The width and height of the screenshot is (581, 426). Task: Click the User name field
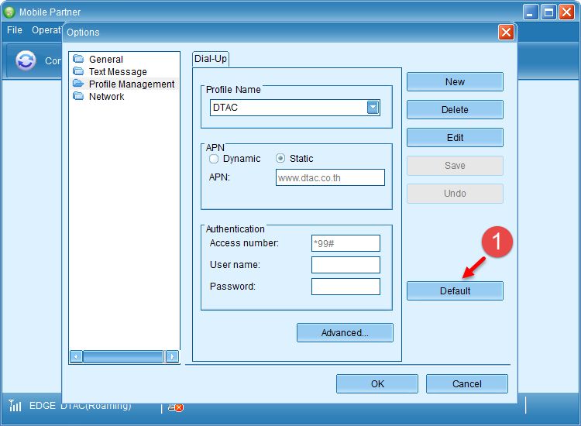point(346,265)
